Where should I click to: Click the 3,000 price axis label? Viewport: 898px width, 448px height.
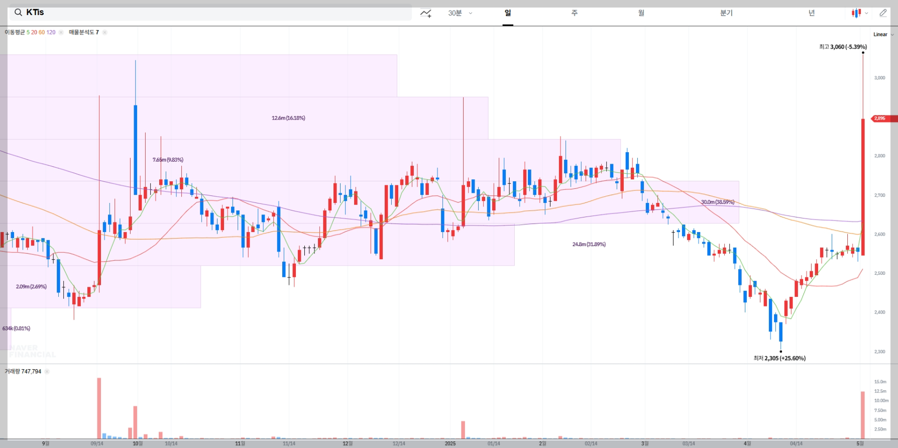(879, 78)
